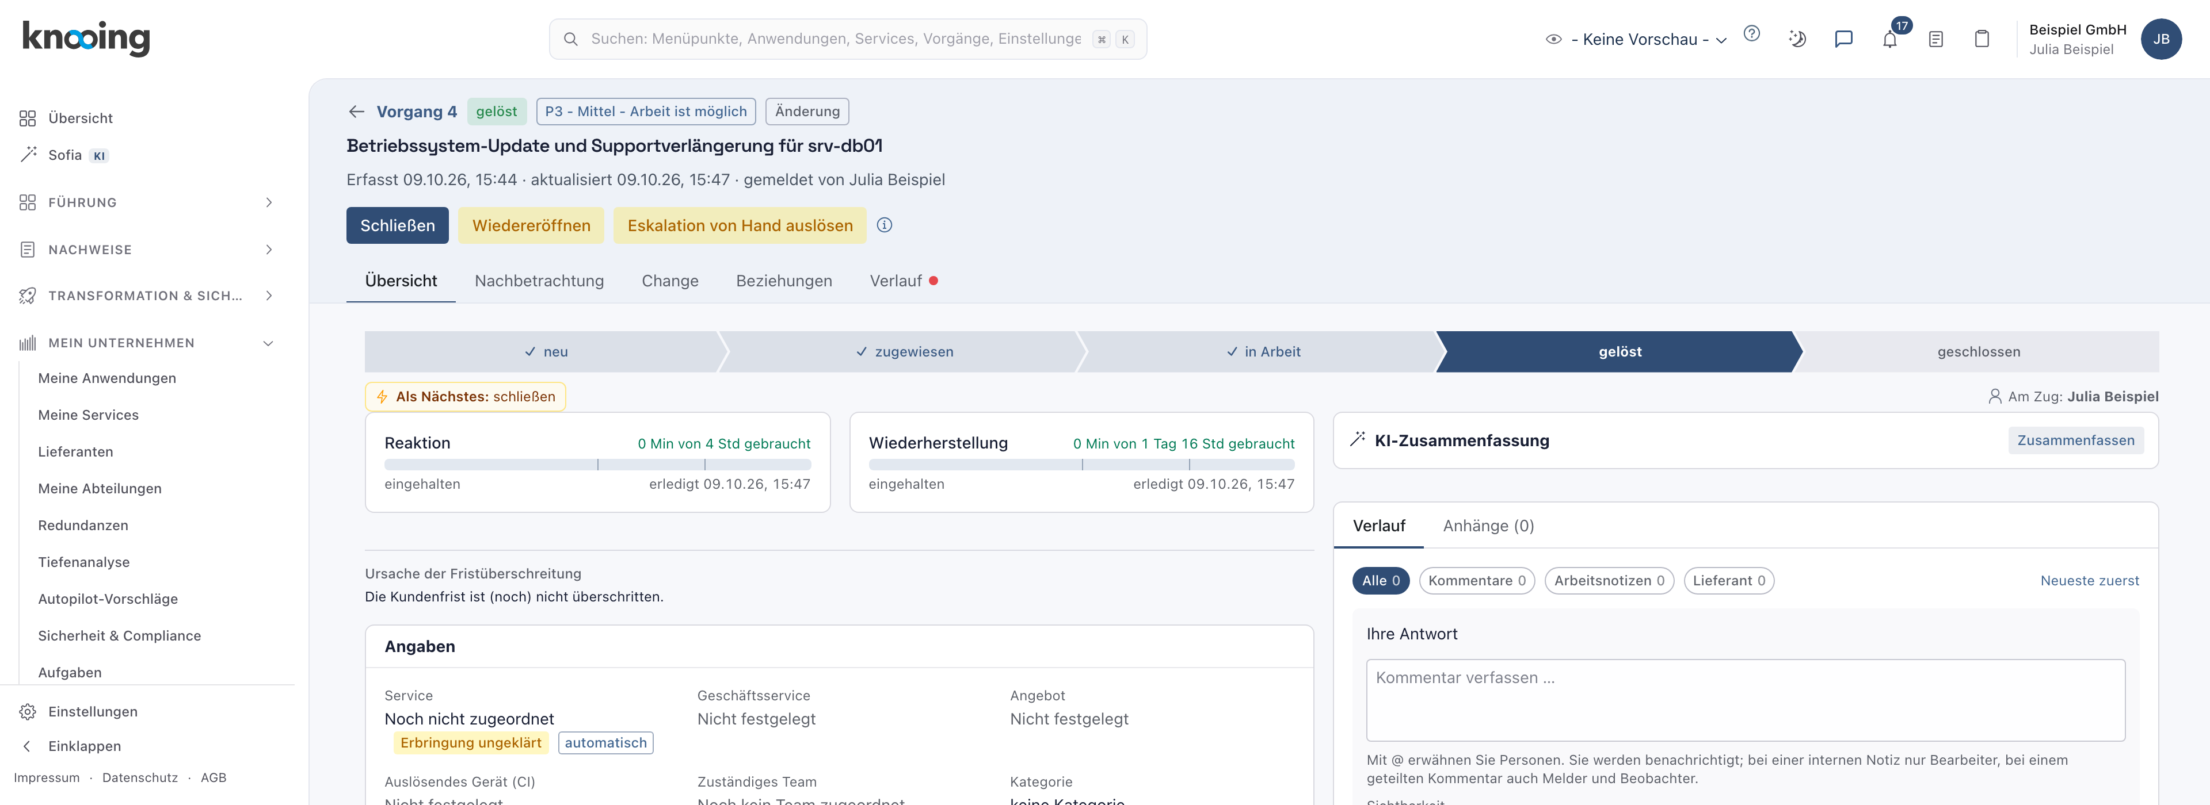This screenshot has height=805, width=2210.
Task: Click the info icon next to Eskalation button
Action: click(x=883, y=225)
